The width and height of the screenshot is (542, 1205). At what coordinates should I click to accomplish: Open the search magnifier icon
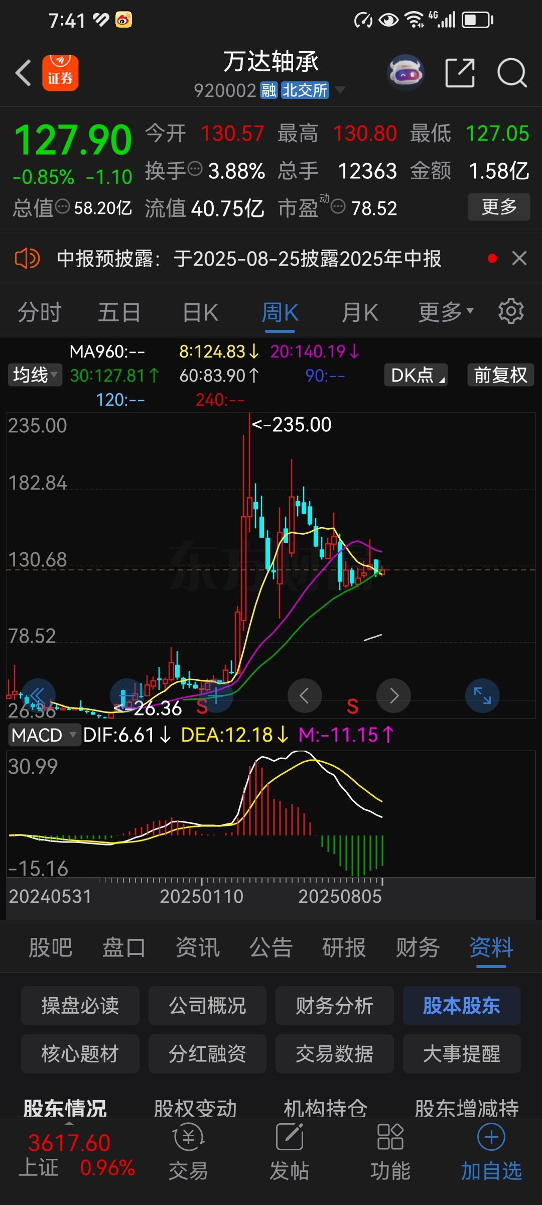[512, 73]
